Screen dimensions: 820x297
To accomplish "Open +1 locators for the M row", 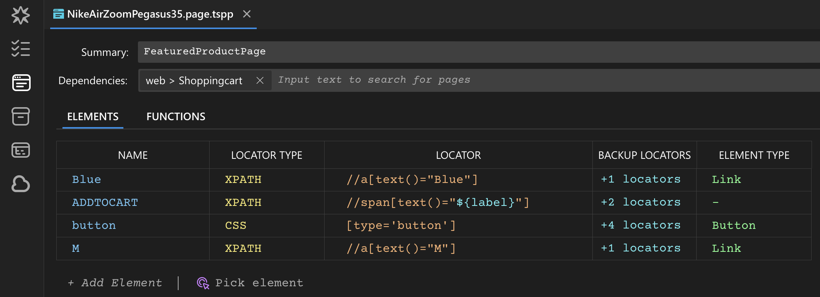I will coord(641,248).
